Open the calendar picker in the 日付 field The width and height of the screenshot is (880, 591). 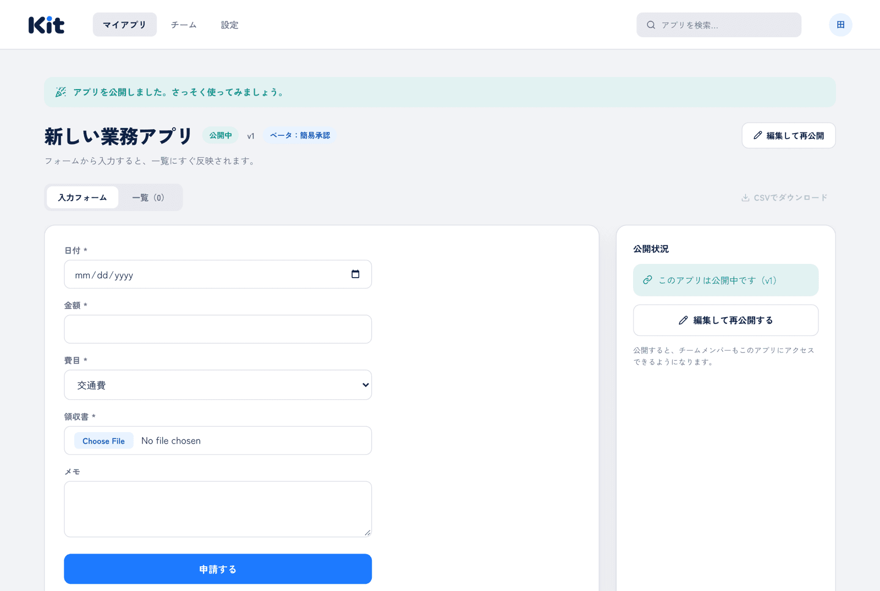355,274
